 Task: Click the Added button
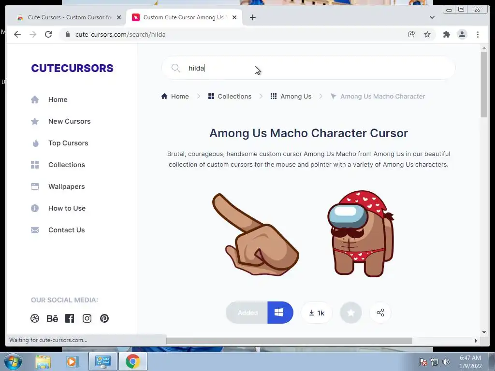click(247, 313)
